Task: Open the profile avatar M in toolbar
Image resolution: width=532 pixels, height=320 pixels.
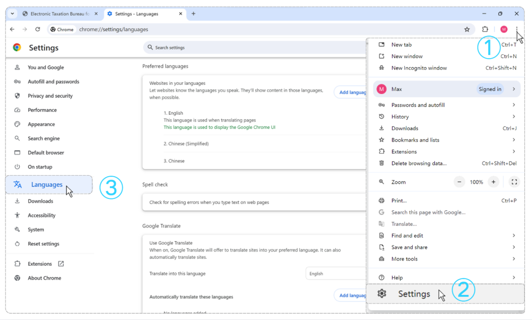Action: coord(504,30)
